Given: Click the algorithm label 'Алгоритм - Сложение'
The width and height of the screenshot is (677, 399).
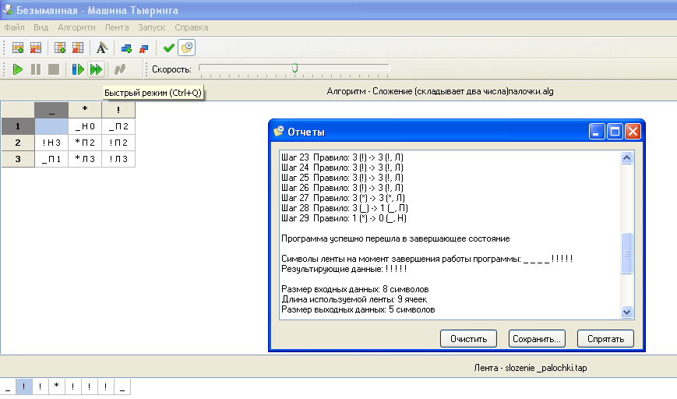Looking at the screenshot, I should (x=440, y=91).
